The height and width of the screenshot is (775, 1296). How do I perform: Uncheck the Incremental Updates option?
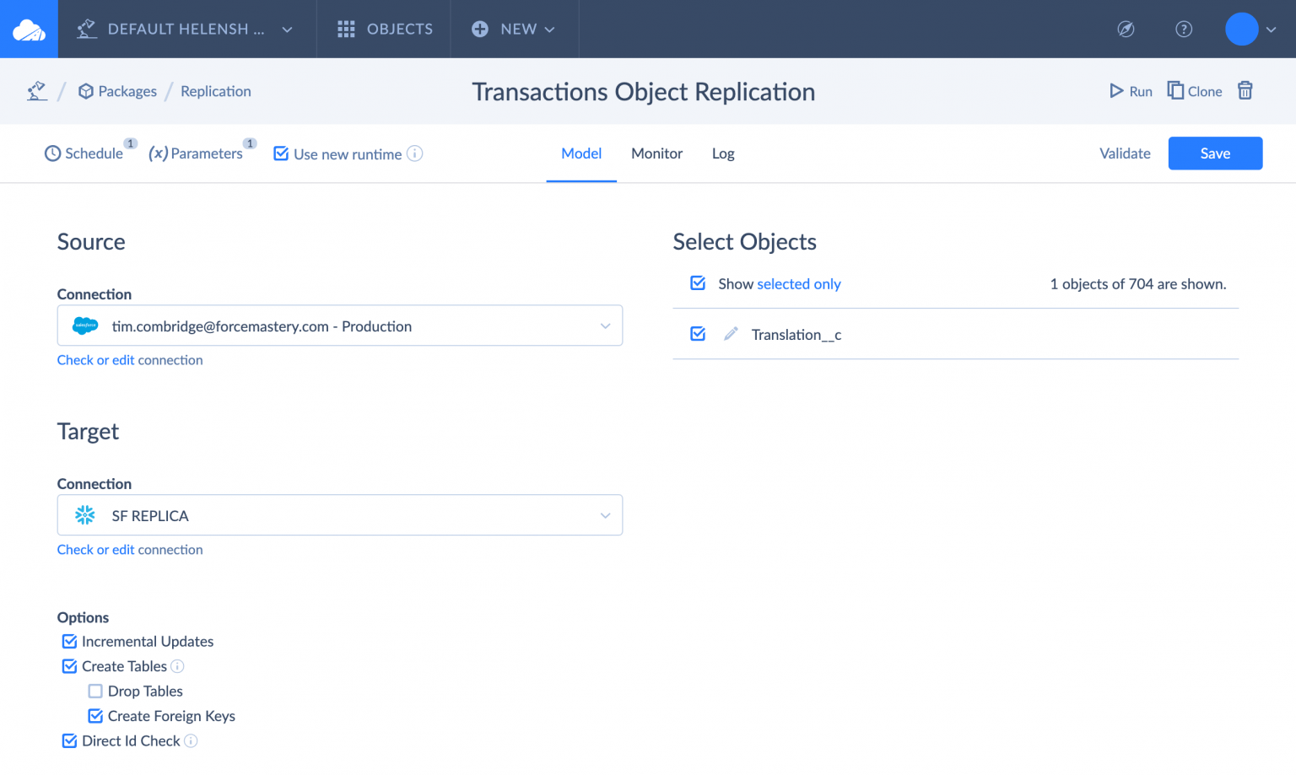[69, 641]
